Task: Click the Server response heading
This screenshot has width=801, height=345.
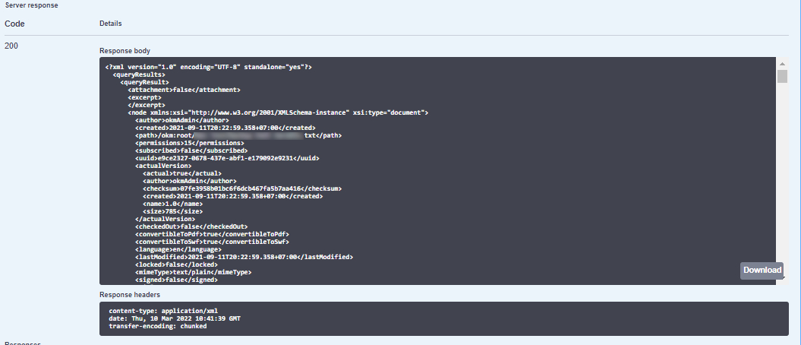Action: 31,5
